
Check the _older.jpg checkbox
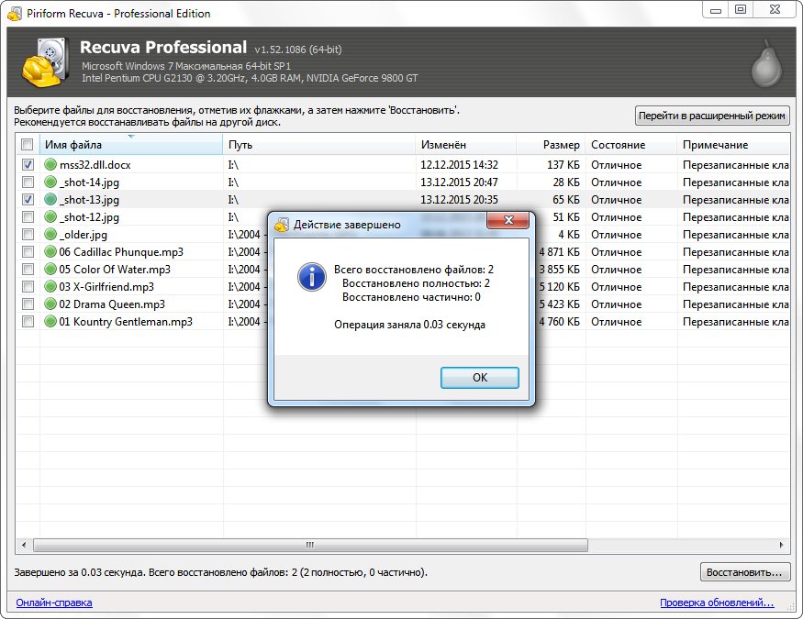point(28,234)
